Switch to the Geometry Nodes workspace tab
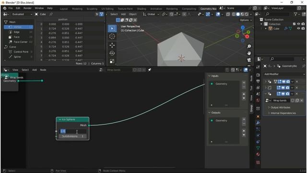Viewport: 307px width, 173px height. 208,9
